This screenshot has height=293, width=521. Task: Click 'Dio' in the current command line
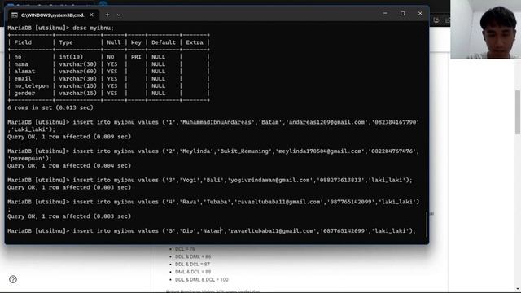(x=188, y=231)
